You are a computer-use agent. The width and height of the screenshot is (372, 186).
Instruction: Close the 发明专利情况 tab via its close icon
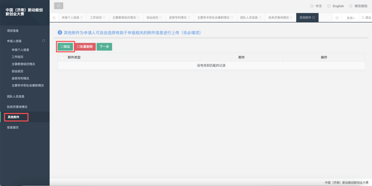coord(189,17)
